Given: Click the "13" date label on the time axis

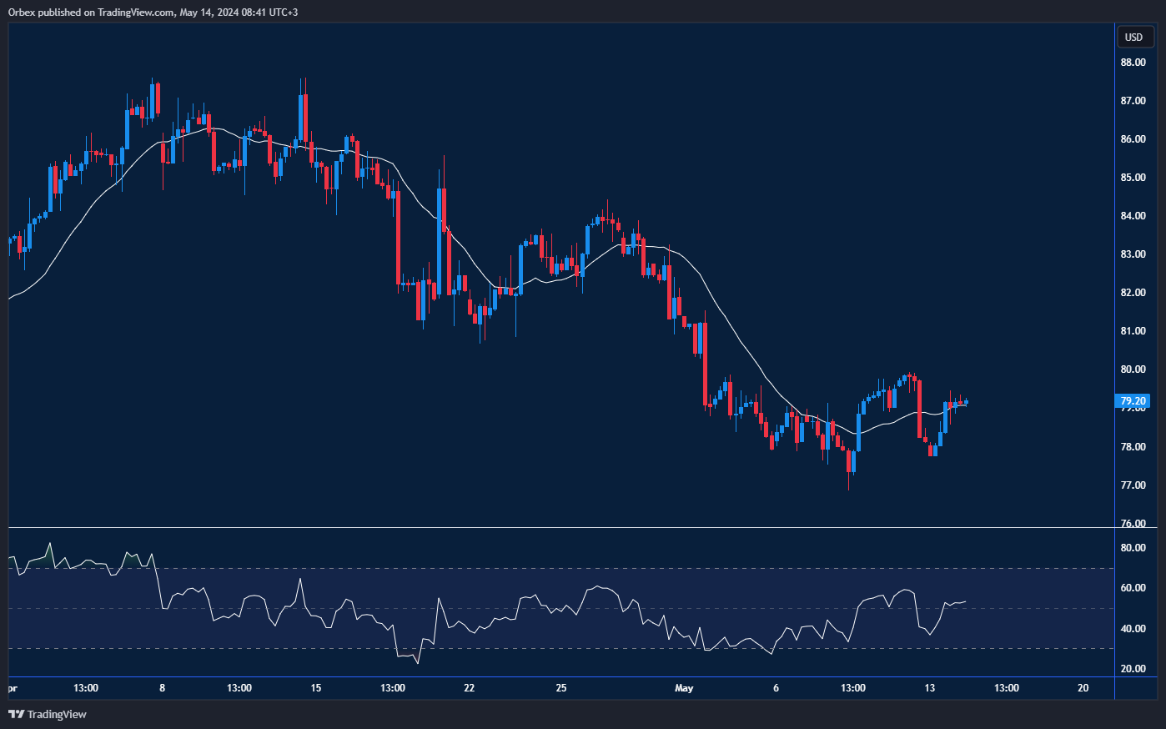Looking at the screenshot, I should pyautogui.click(x=928, y=688).
